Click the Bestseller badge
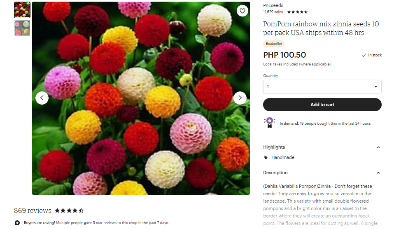 click(x=274, y=44)
